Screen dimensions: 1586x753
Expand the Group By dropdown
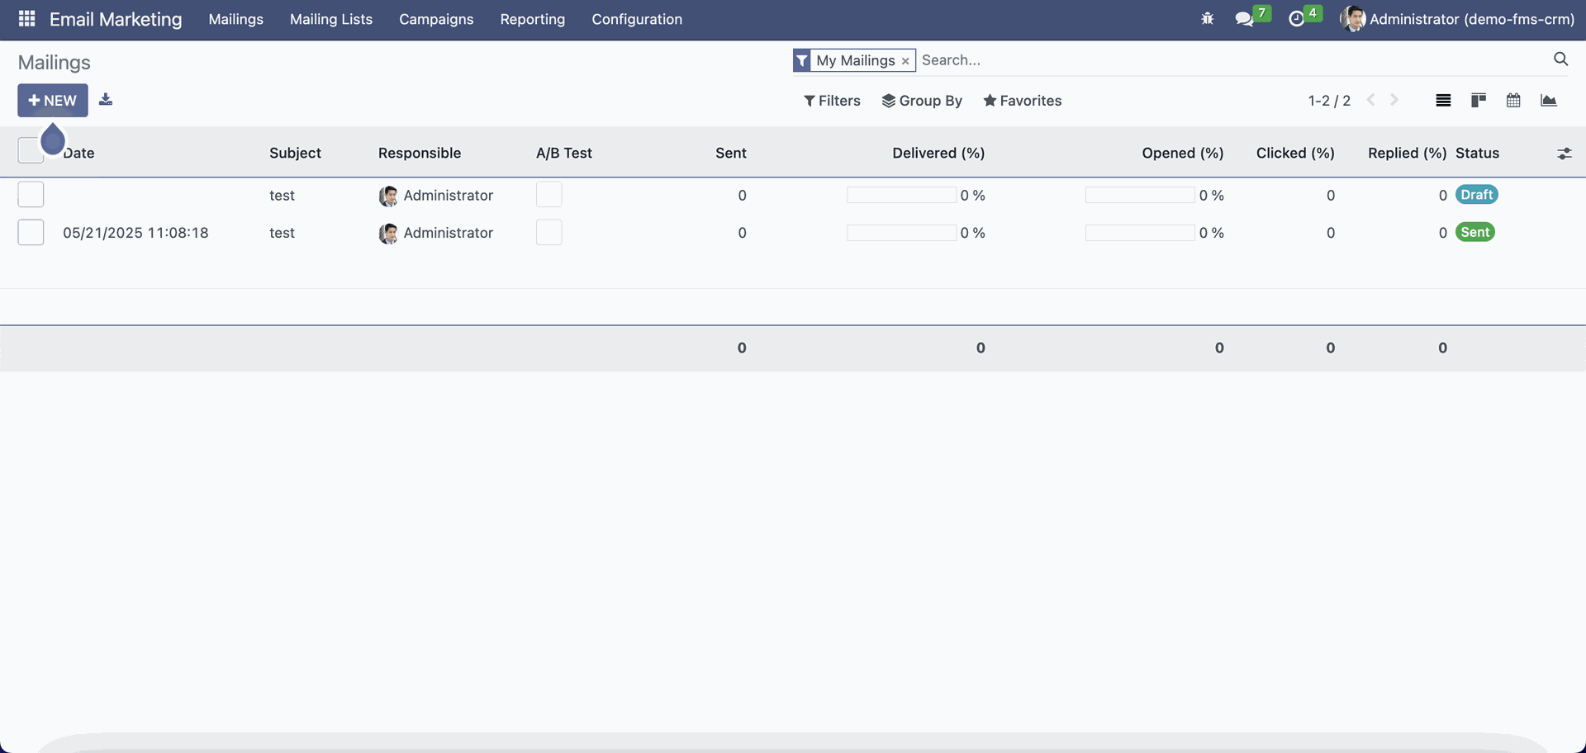pos(922,101)
